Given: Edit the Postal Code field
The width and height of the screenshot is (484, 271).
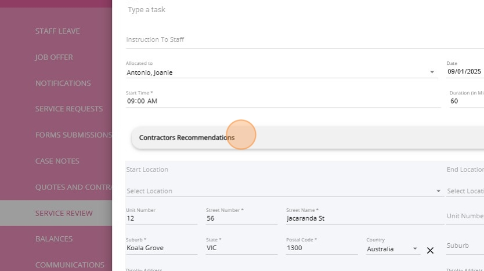Looking at the screenshot, I should (321, 248).
